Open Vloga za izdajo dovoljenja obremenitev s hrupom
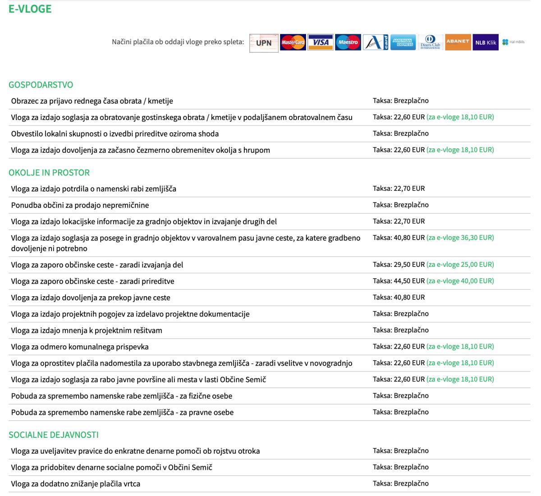Viewport: 541px width, 496px height. coord(140,150)
